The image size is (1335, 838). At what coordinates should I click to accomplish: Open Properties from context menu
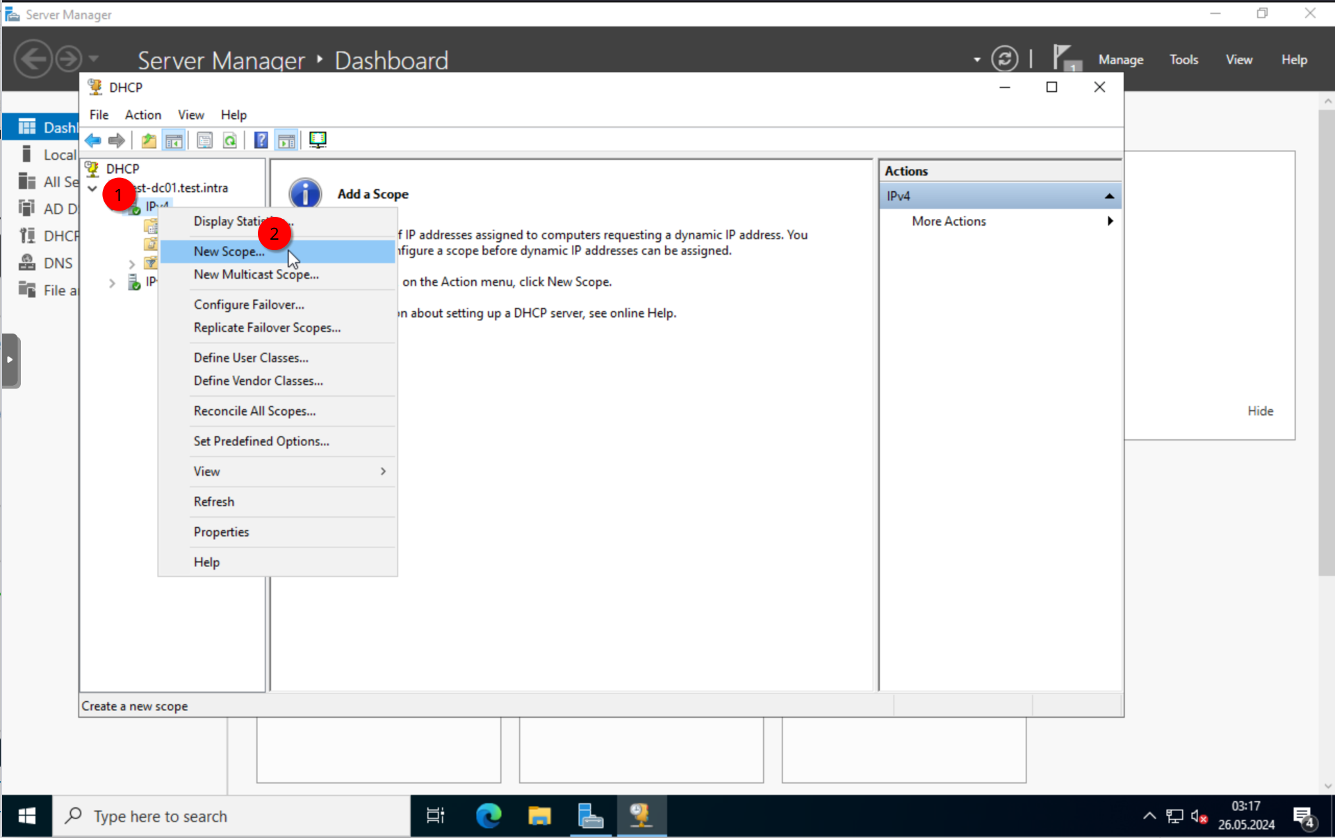pos(278,532)
